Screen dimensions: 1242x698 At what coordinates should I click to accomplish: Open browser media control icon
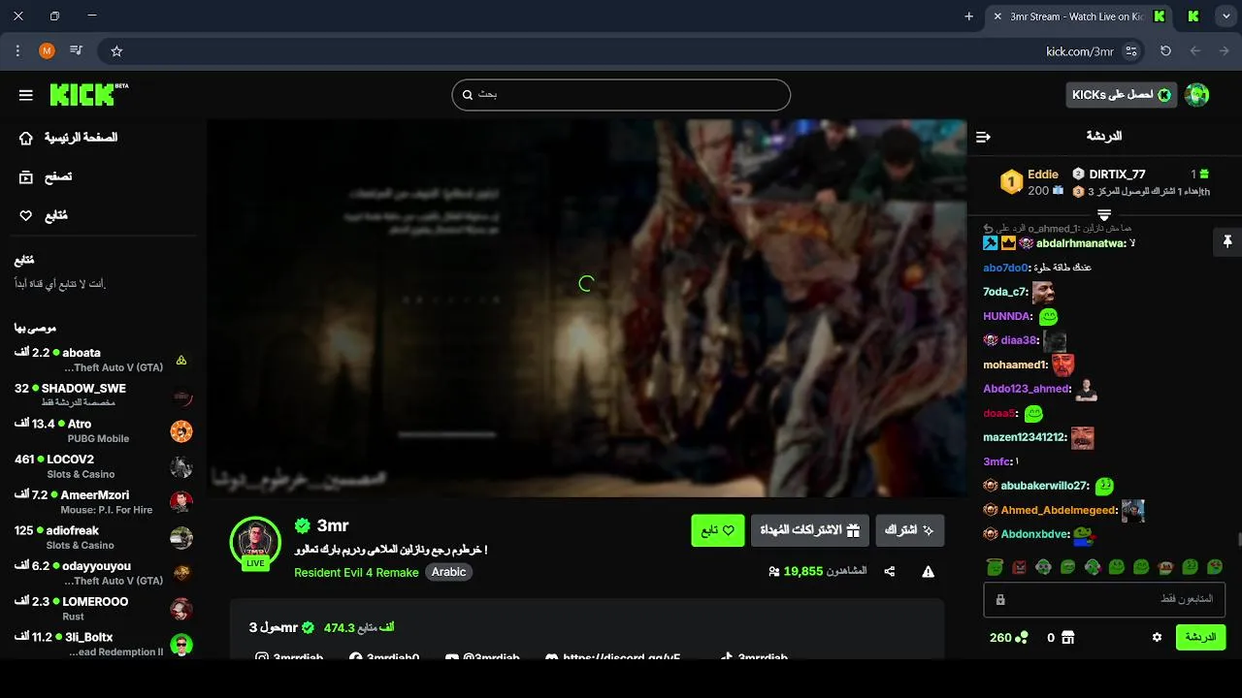77,51
